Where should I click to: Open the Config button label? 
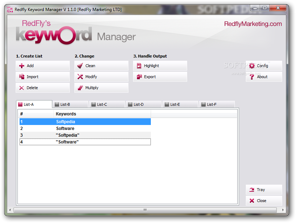263,66
